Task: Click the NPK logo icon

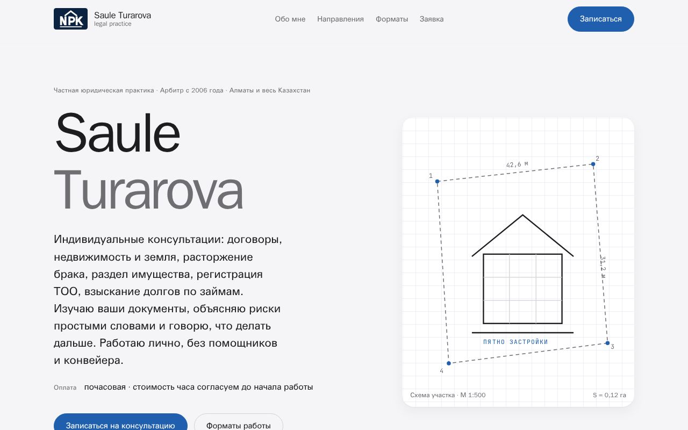Action: (x=70, y=19)
